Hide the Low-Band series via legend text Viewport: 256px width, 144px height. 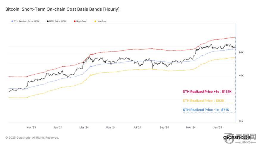102,21
